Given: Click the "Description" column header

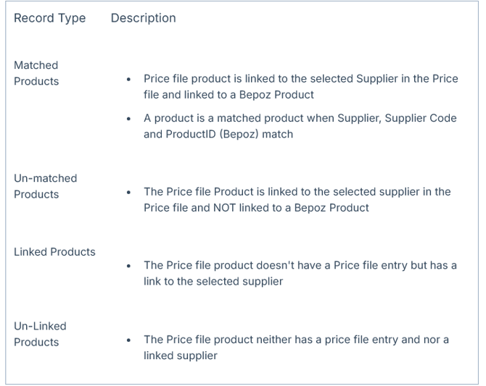Looking at the screenshot, I should (143, 18).
